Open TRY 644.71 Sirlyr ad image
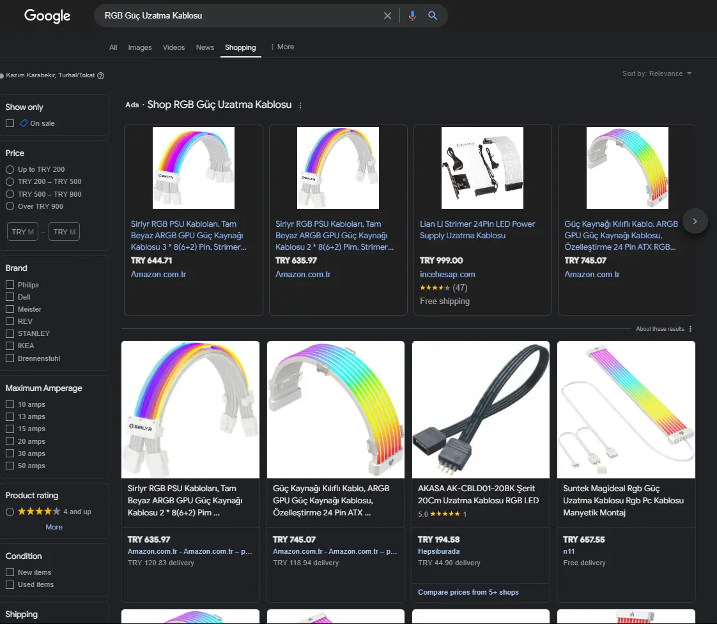This screenshot has width=717, height=624. [x=194, y=168]
